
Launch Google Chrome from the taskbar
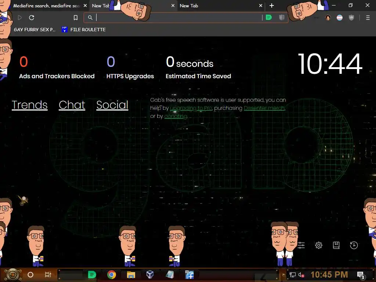(112, 275)
